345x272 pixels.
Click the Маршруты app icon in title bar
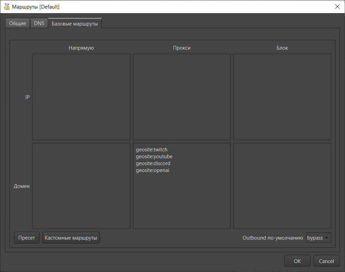7,7
